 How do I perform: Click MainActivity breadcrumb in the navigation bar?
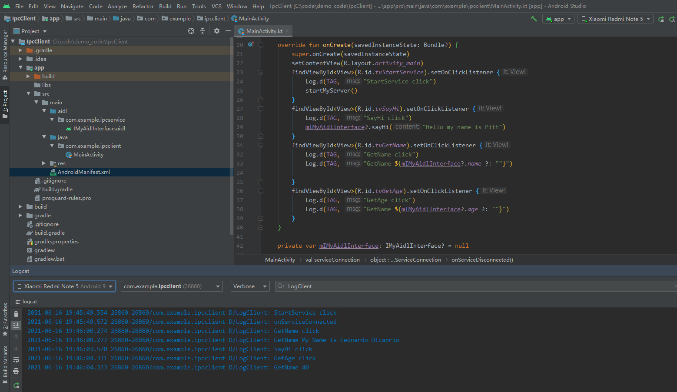[250, 18]
